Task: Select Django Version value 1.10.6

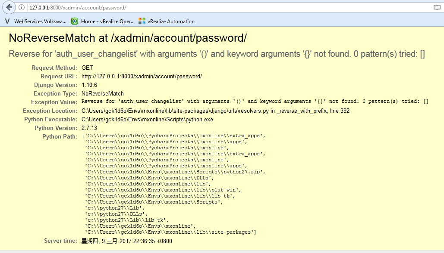Action: 89,85
